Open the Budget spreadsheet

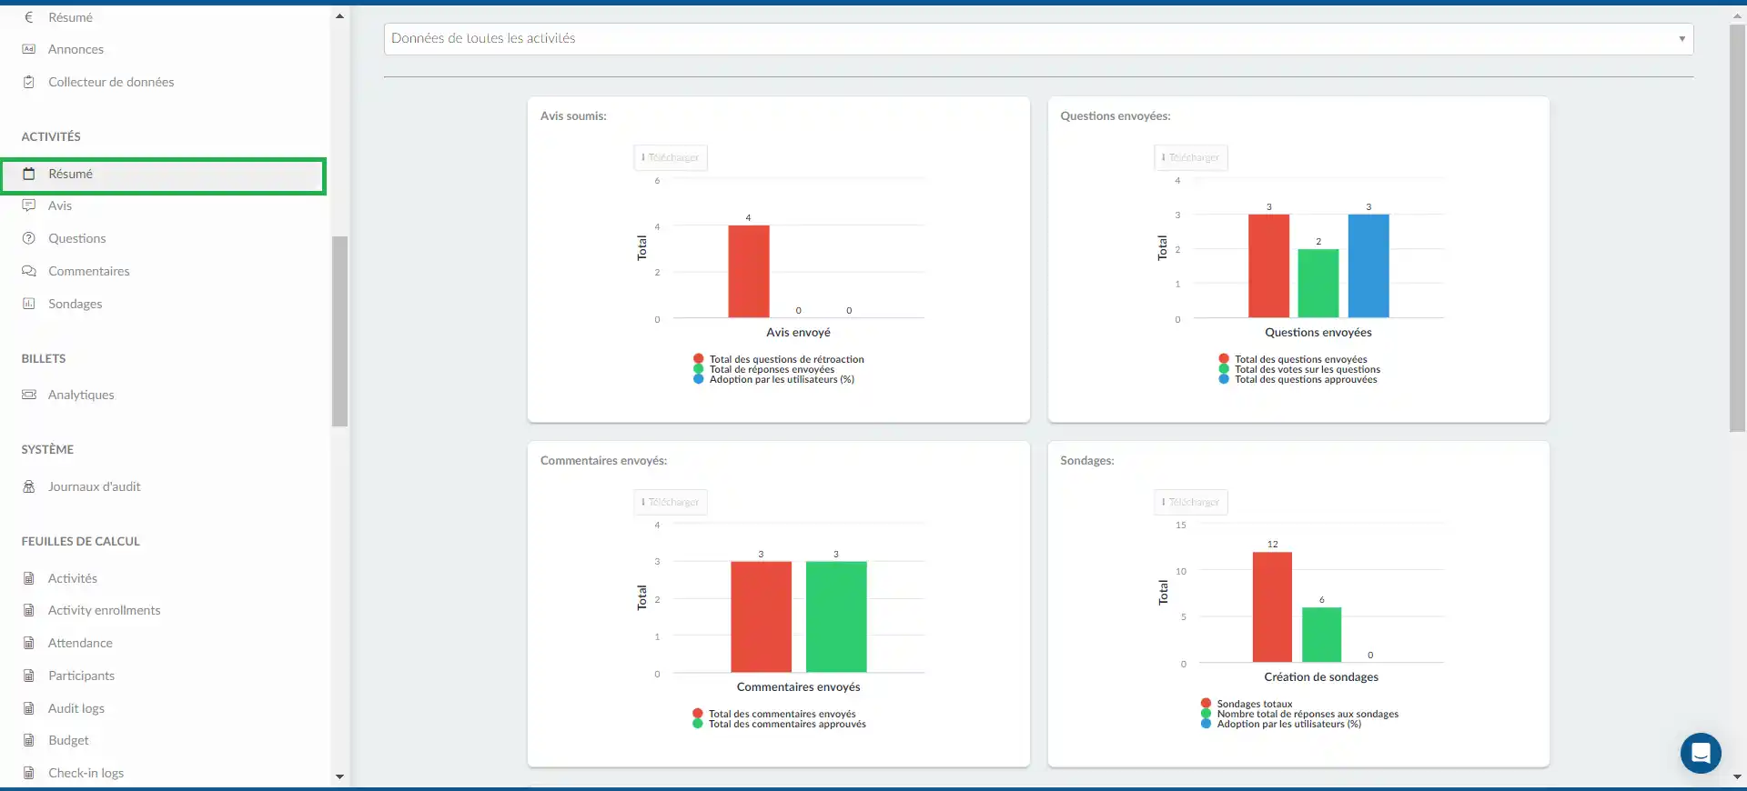click(69, 740)
